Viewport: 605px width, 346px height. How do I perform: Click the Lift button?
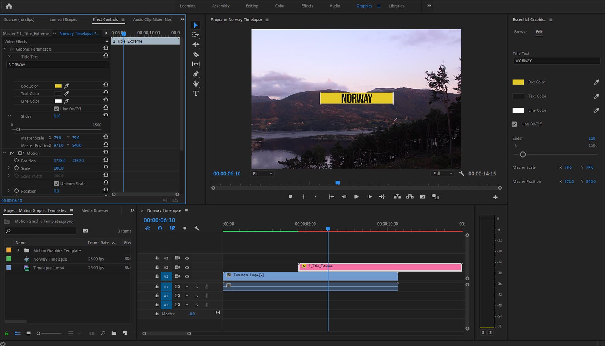[x=397, y=196]
